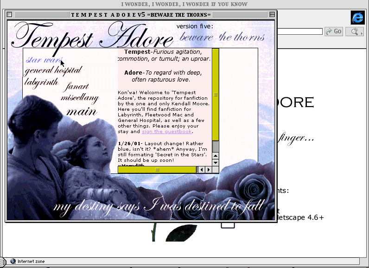369x268 pixels.
Task: Click the horizontal scrollbar right arrow
Action: point(208,170)
